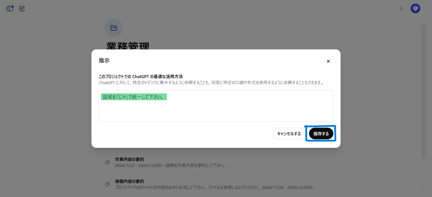This screenshot has height=197, width=432.
Task: Click the 指示 dialog title
Action: point(104,61)
